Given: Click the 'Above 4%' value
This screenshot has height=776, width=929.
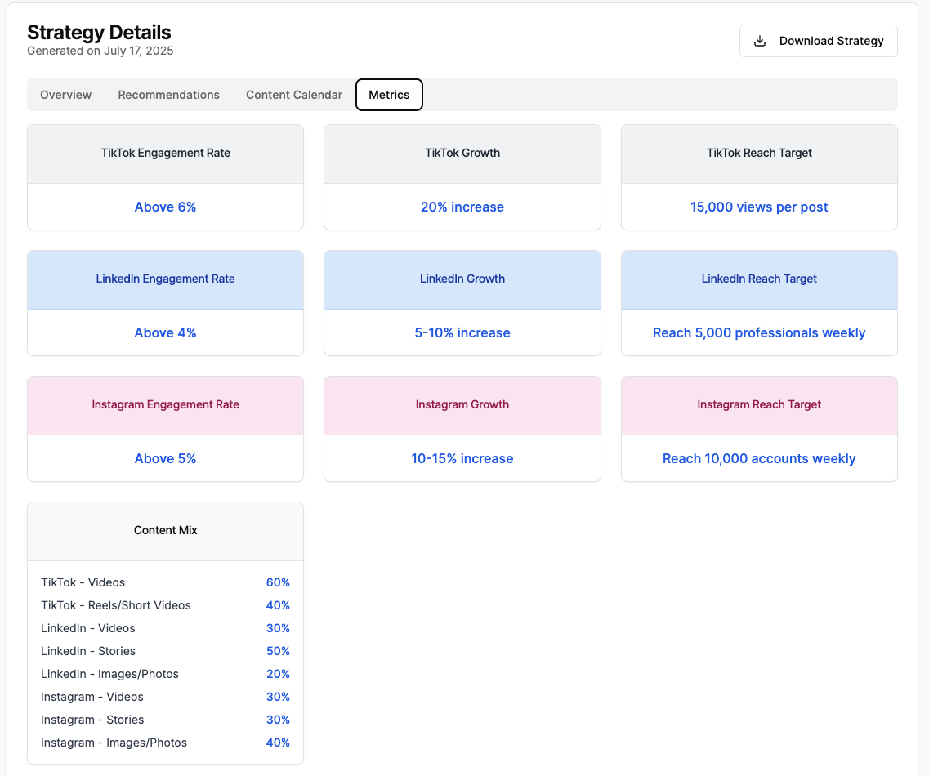Looking at the screenshot, I should pos(165,333).
